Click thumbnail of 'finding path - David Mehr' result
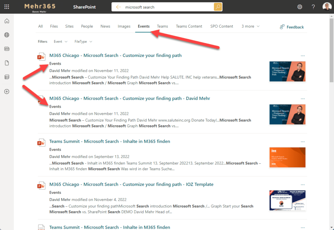Screen dimensions: 334x230 pos(287,115)
